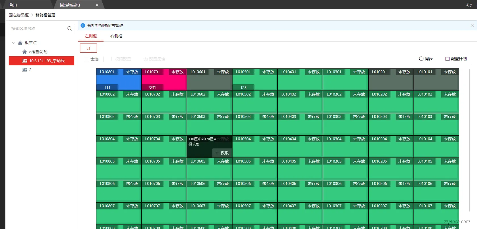This screenshot has height=229, width=477.
Task: Select cell L010303
Action: click(x=346, y=124)
